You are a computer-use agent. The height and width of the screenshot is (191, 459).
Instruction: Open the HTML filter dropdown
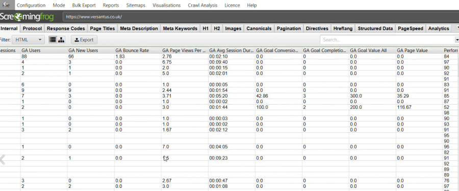[x=29, y=40]
